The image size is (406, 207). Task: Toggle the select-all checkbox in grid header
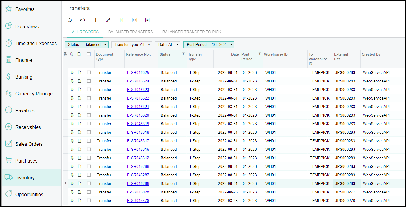(x=89, y=54)
